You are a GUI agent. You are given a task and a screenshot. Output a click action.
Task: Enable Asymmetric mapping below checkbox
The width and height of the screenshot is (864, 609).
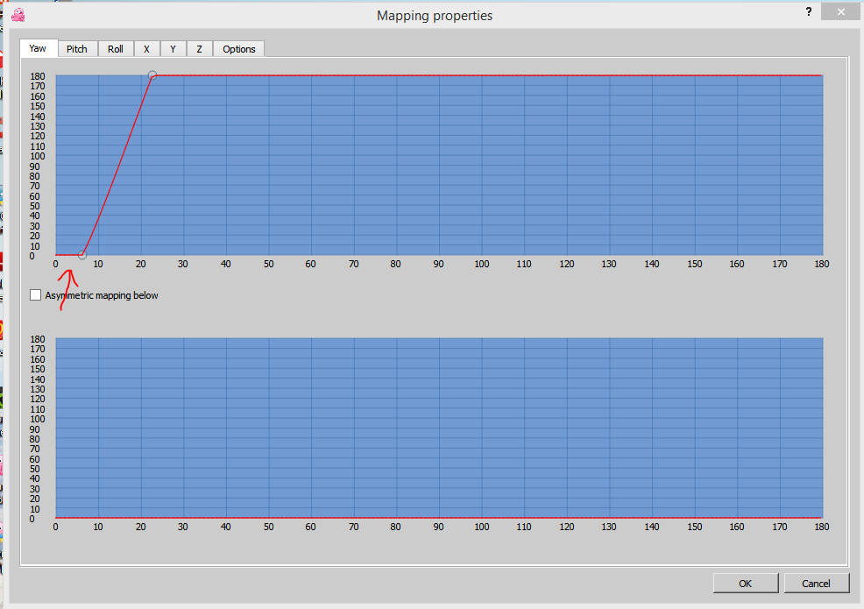[36, 295]
